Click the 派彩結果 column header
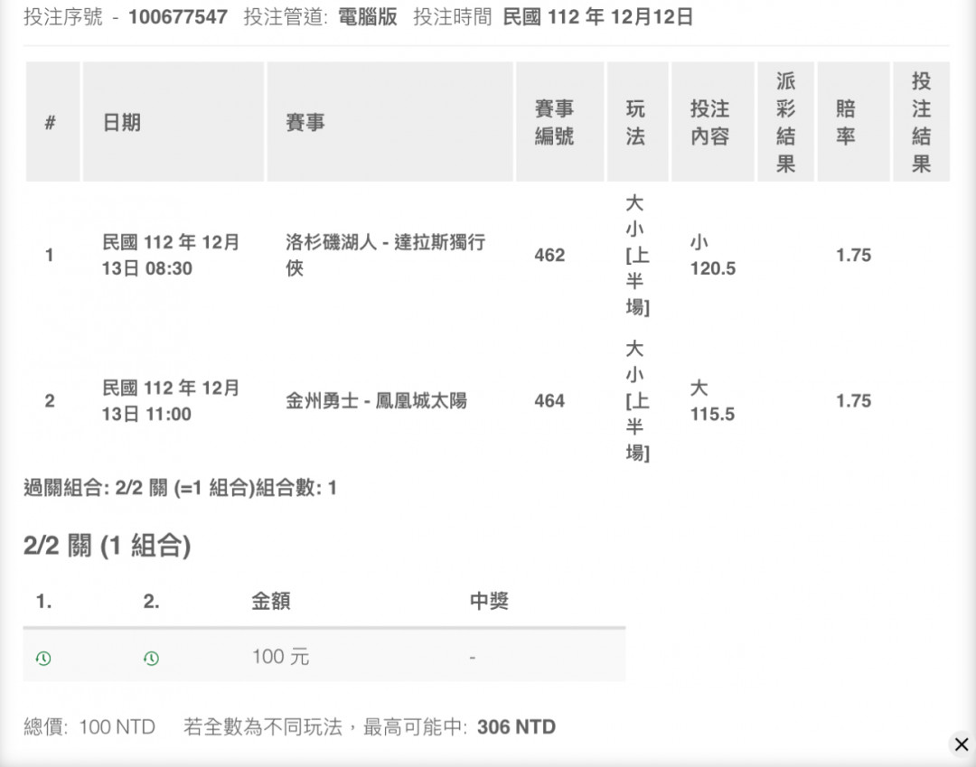Image resolution: width=976 pixels, height=767 pixels. (x=785, y=122)
